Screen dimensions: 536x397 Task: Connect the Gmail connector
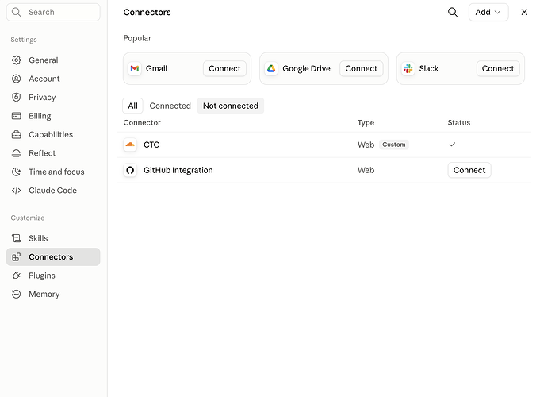(x=224, y=68)
